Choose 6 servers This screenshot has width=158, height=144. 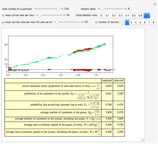pos(145,22)
